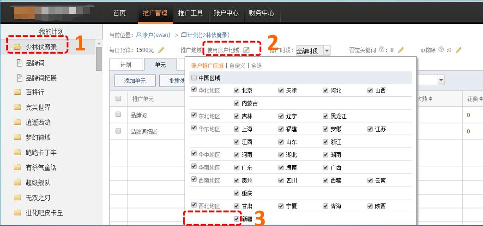483x226 pixels.
Task: Edit 否定关键词 with pencil icon
Action: (400, 50)
